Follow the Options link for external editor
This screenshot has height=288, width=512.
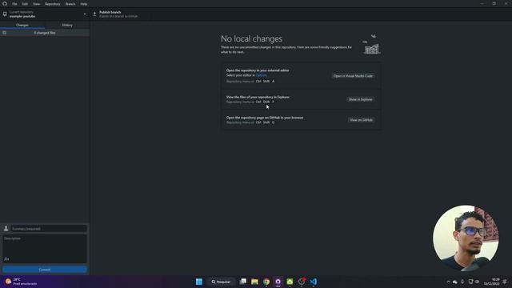[262, 75]
